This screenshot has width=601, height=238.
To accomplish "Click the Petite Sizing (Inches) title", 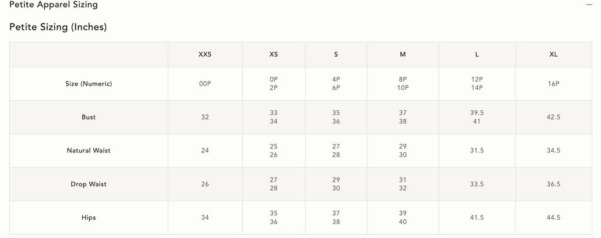I will pos(58,27).
